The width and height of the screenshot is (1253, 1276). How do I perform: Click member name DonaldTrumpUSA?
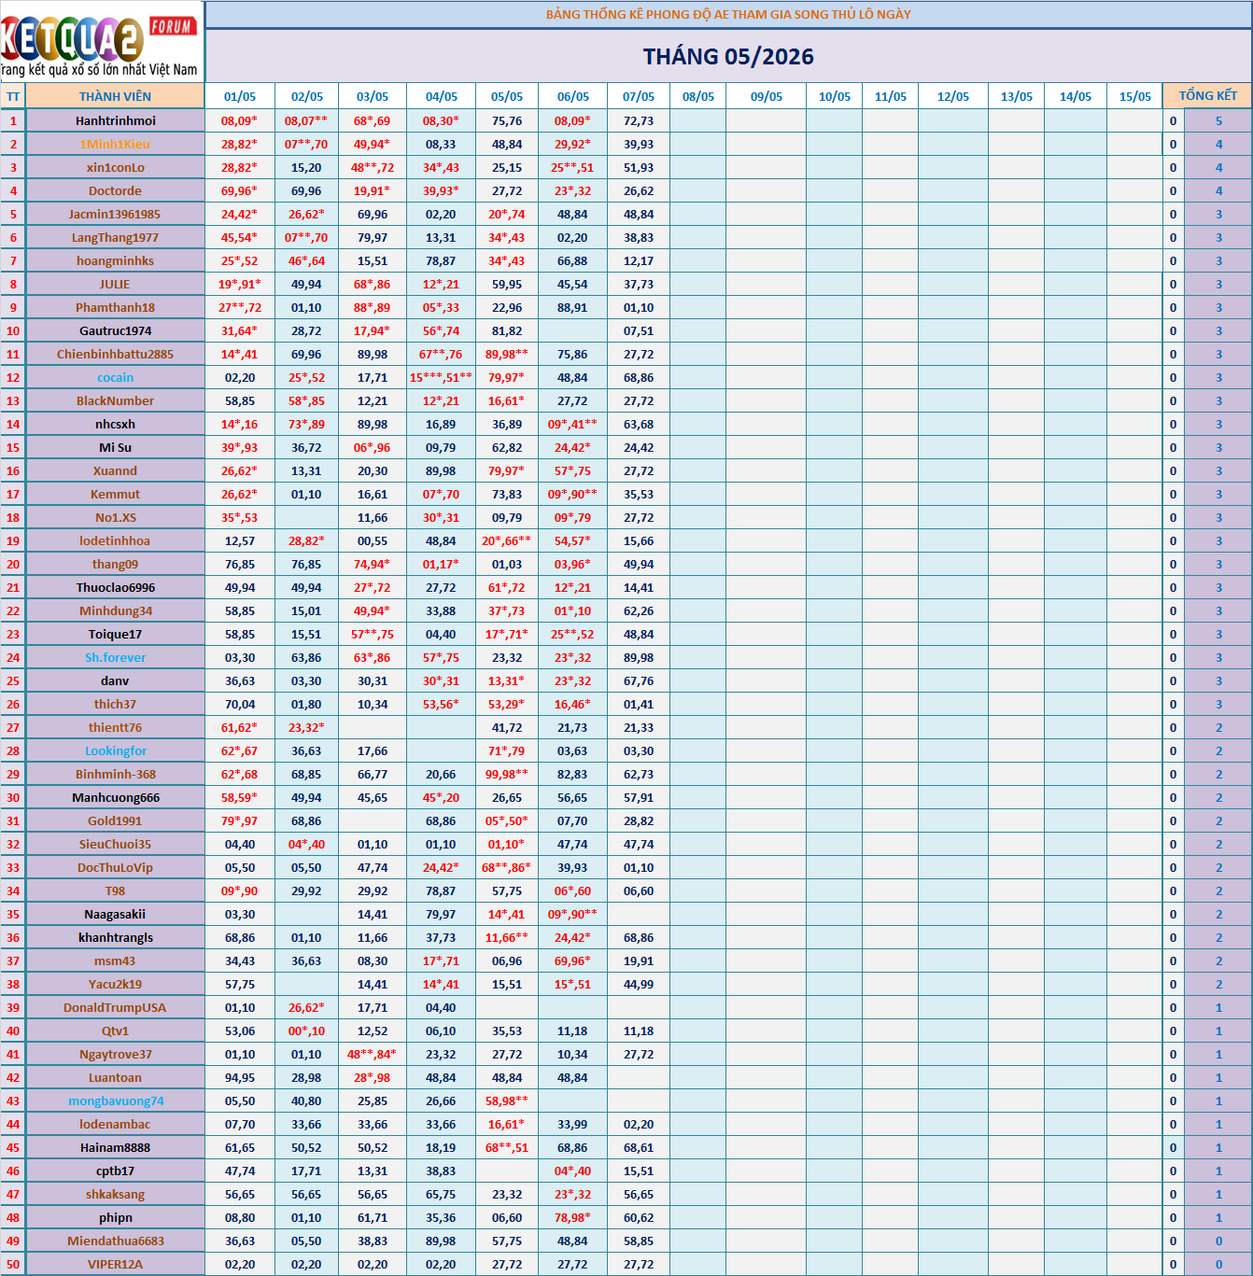click(x=115, y=1007)
